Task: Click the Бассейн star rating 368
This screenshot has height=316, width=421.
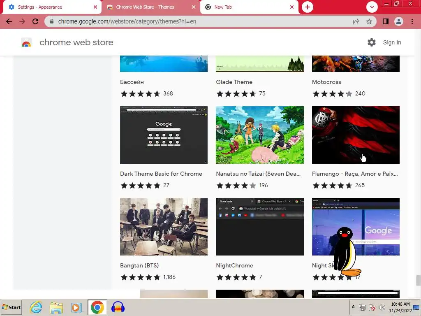Action: click(x=147, y=93)
